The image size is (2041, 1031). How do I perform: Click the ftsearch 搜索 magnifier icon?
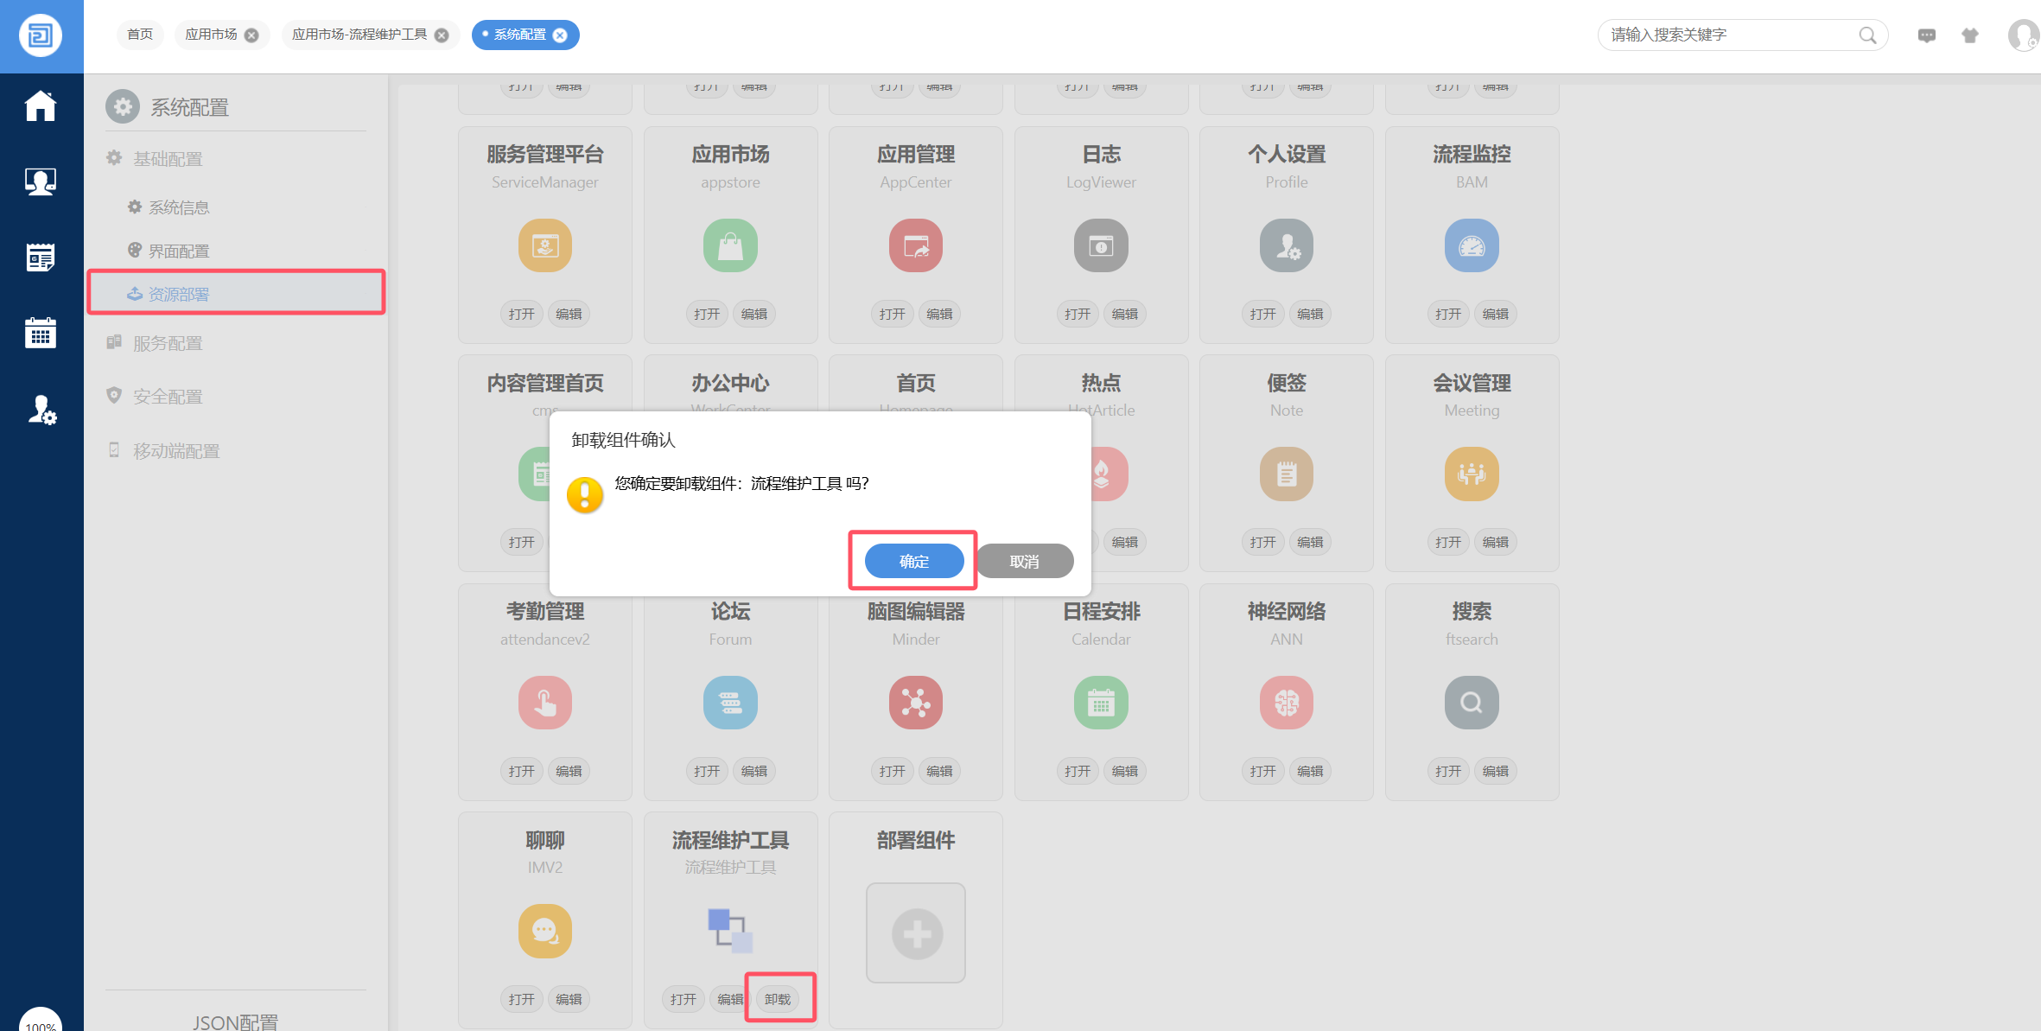(1471, 703)
